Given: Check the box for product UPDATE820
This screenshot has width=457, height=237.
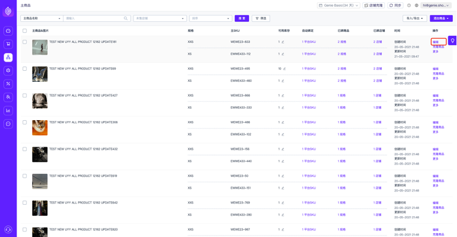Looking at the screenshot, I should point(25,229).
